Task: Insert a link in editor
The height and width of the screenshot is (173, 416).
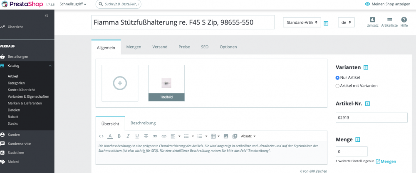Action: coord(164,136)
